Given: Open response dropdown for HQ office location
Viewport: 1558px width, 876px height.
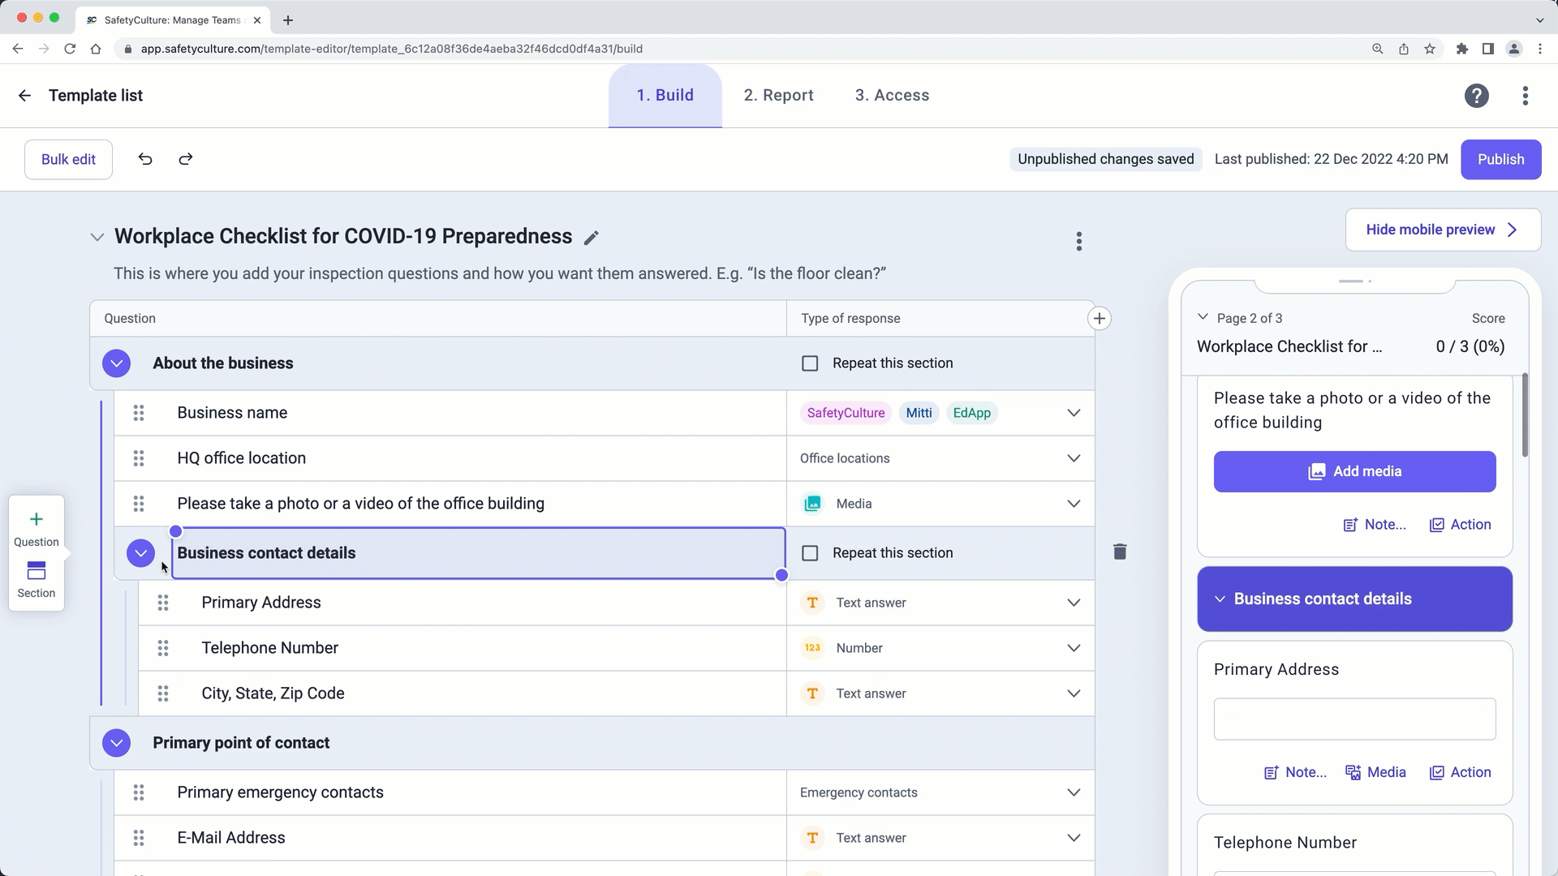Looking at the screenshot, I should coord(1074,458).
